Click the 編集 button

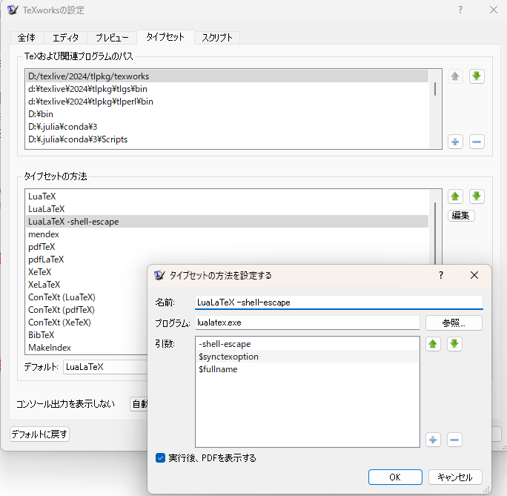(461, 216)
